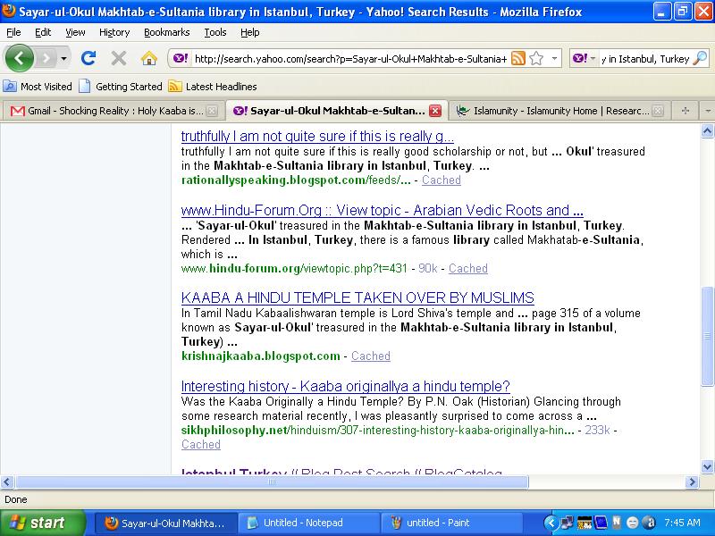The width and height of the screenshot is (715, 536).
Task: Open the Windows Start menu
Action: click(x=43, y=523)
